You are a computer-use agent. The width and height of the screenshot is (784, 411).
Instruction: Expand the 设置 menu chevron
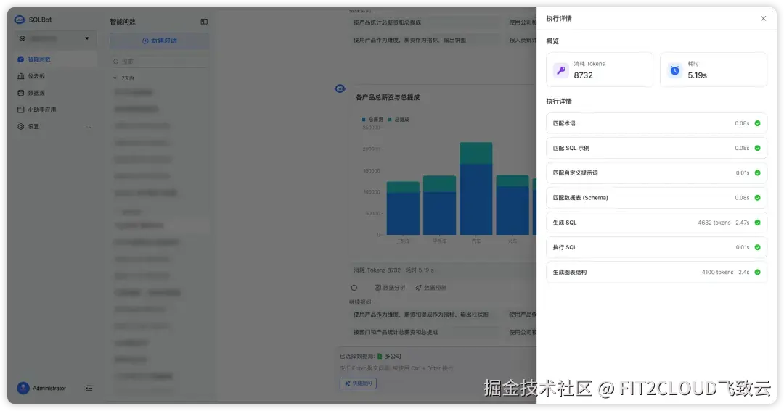pyautogui.click(x=89, y=127)
